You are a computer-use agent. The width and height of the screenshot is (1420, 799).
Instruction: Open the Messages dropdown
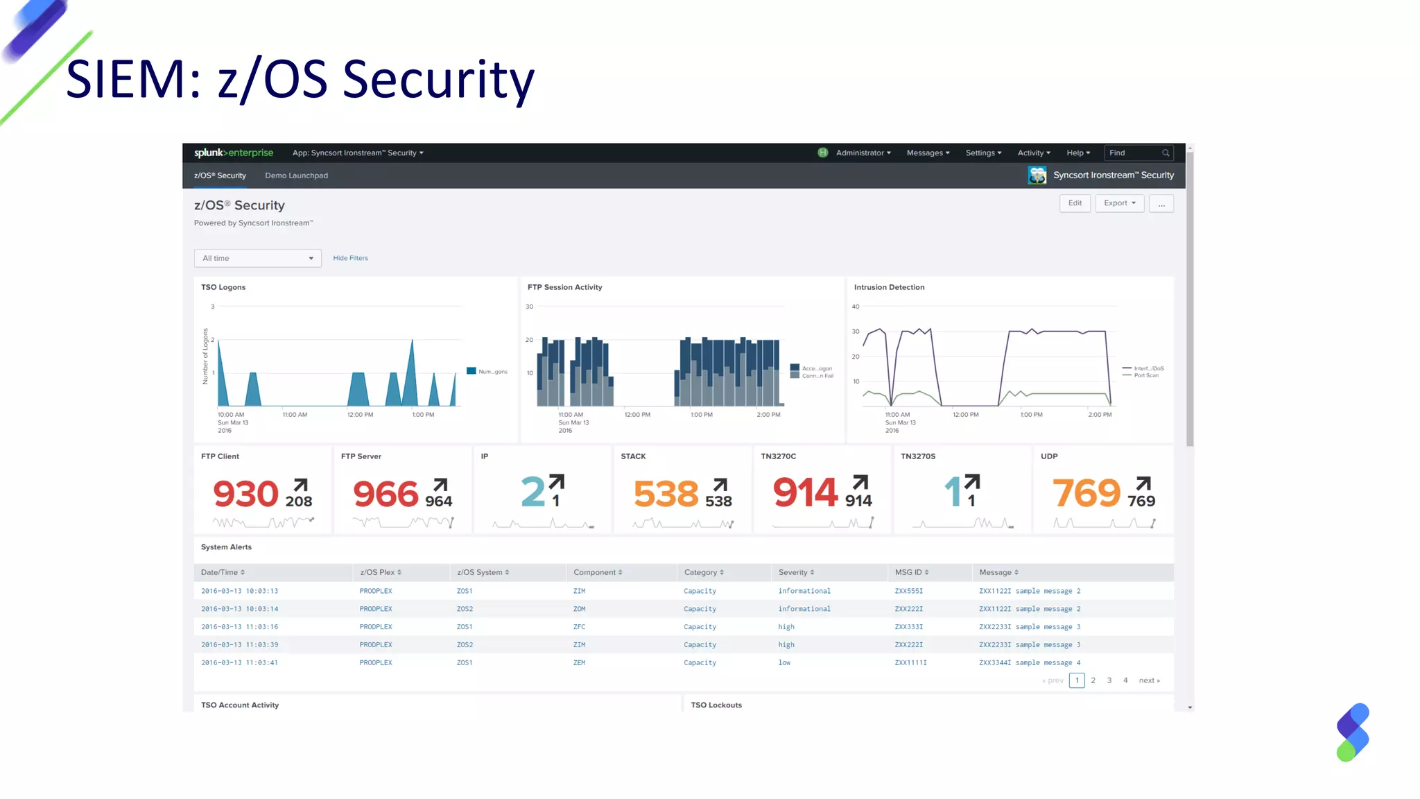[x=928, y=153]
